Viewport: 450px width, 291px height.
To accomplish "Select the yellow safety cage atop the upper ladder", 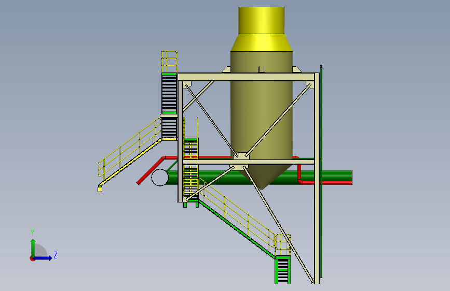I will [169, 62].
